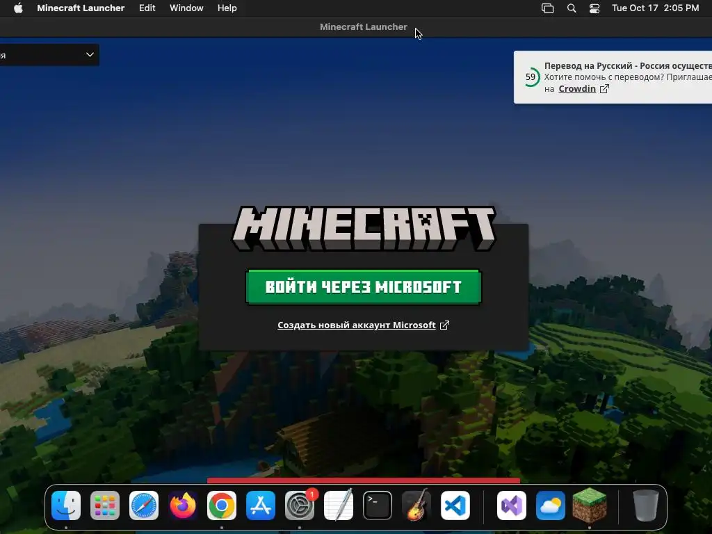Click the 59 percent translation progress circle
The image size is (712, 534).
pos(531,76)
